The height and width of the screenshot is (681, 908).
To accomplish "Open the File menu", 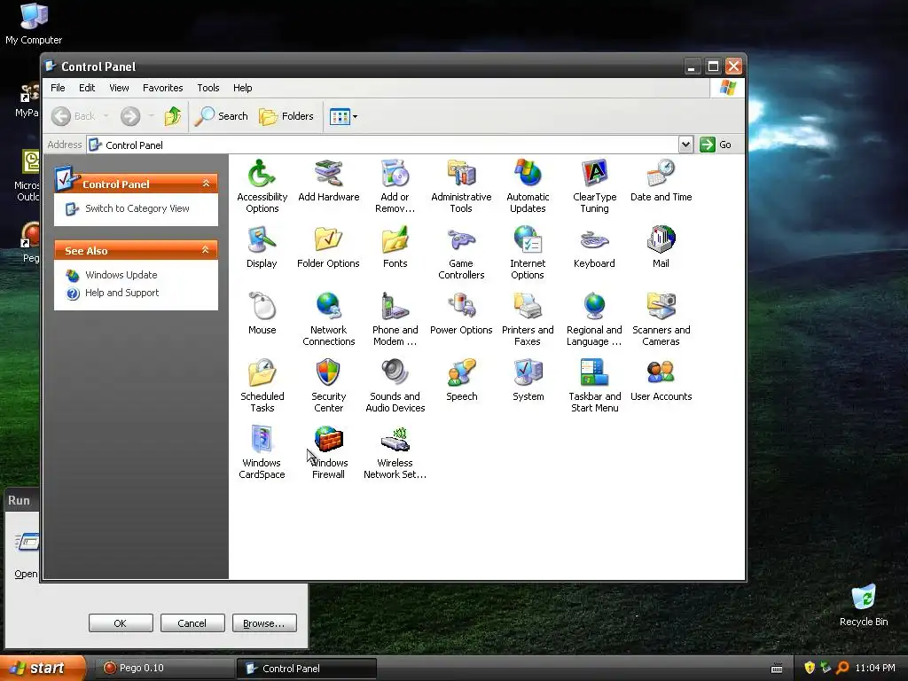I will tap(58, 88).
